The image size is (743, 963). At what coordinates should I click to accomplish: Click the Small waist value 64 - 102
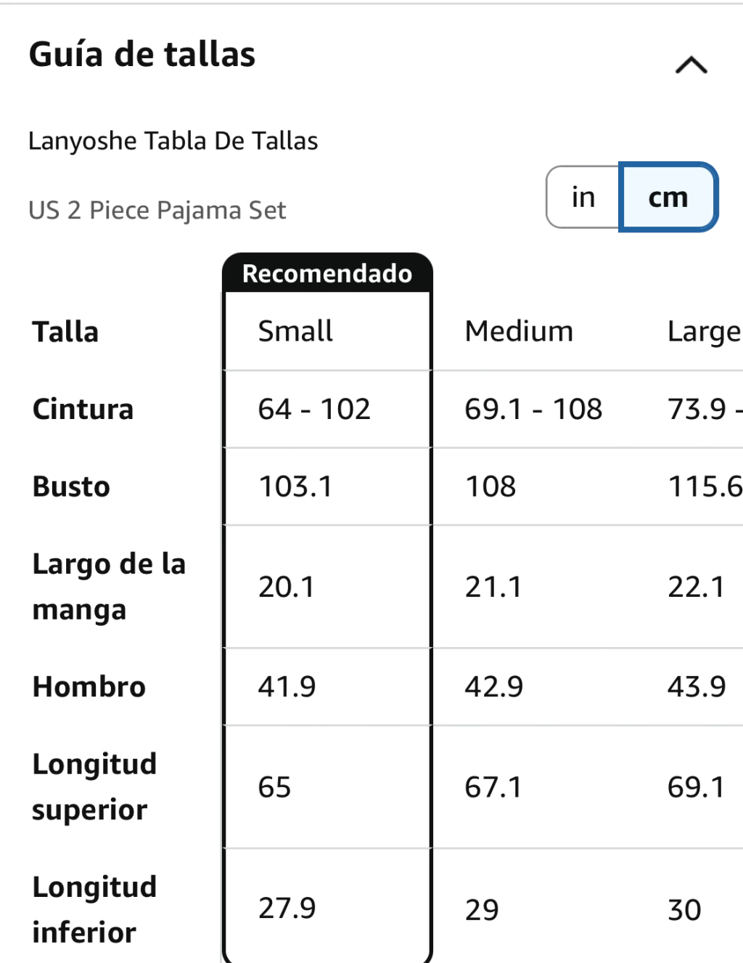(314, 410)
